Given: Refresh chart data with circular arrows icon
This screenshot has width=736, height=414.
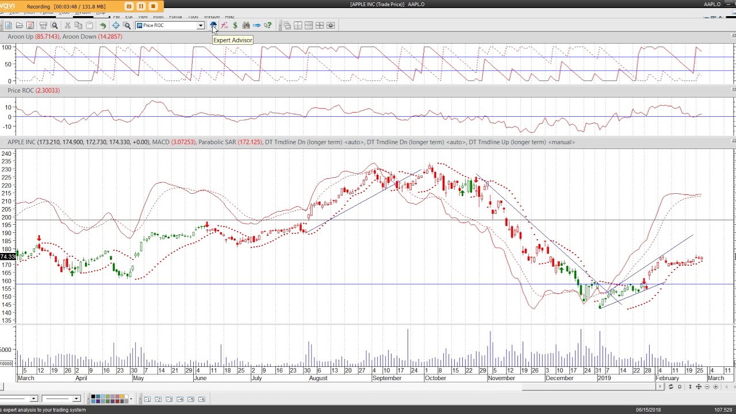Looking at the screenshot, I should [670, 386].
